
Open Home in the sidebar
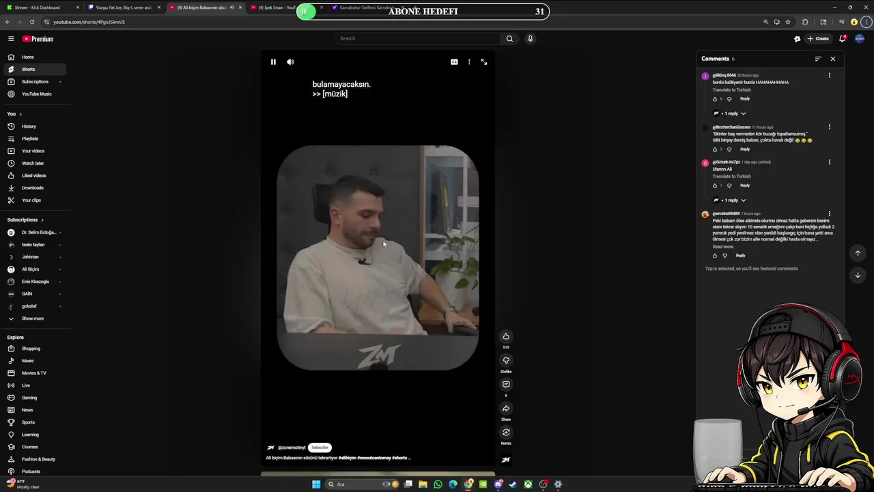point(34,57)
